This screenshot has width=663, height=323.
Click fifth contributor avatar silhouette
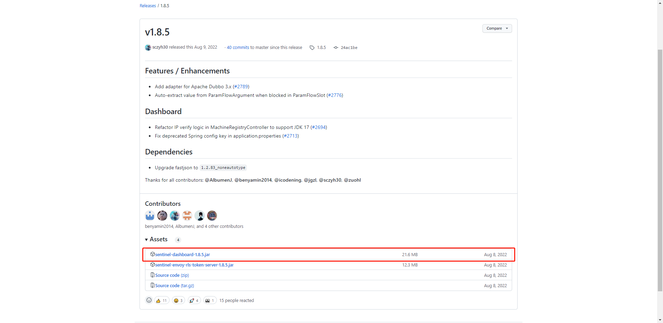[200, 215]
